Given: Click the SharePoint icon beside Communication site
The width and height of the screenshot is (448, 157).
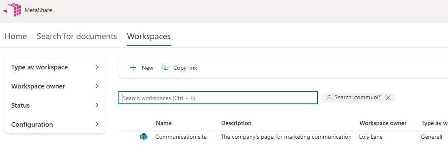Looking at the screenshot, I should click(x=143, y=137).
